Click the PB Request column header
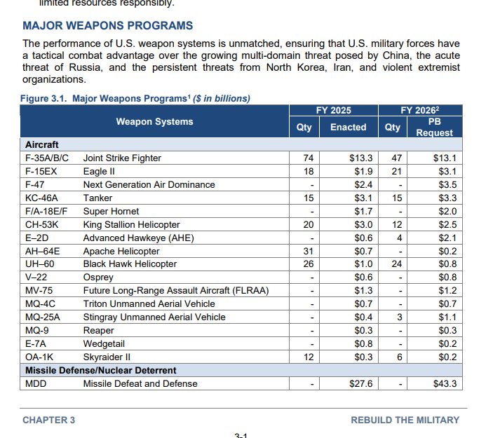Screen dimensions: 493x438 (435, 127)
